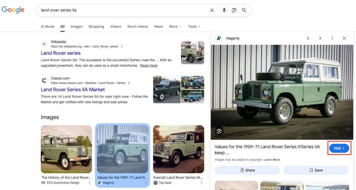
Task: Open Google Lens search by image
Action: 234,10
